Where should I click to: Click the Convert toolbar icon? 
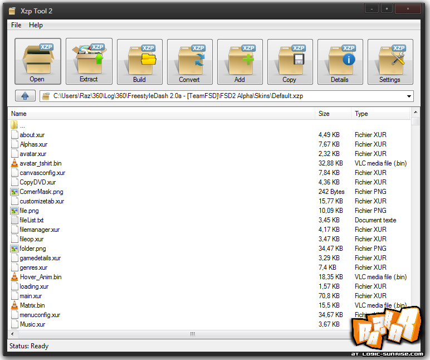click(x=190, y=62)
